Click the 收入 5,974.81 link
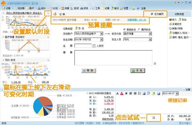 (x=109, y=97)
